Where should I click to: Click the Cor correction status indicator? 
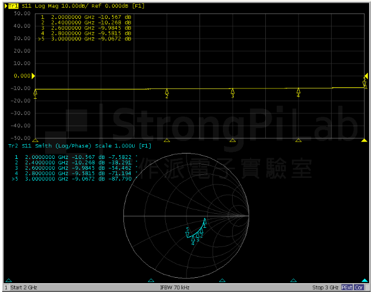point(359,287)
